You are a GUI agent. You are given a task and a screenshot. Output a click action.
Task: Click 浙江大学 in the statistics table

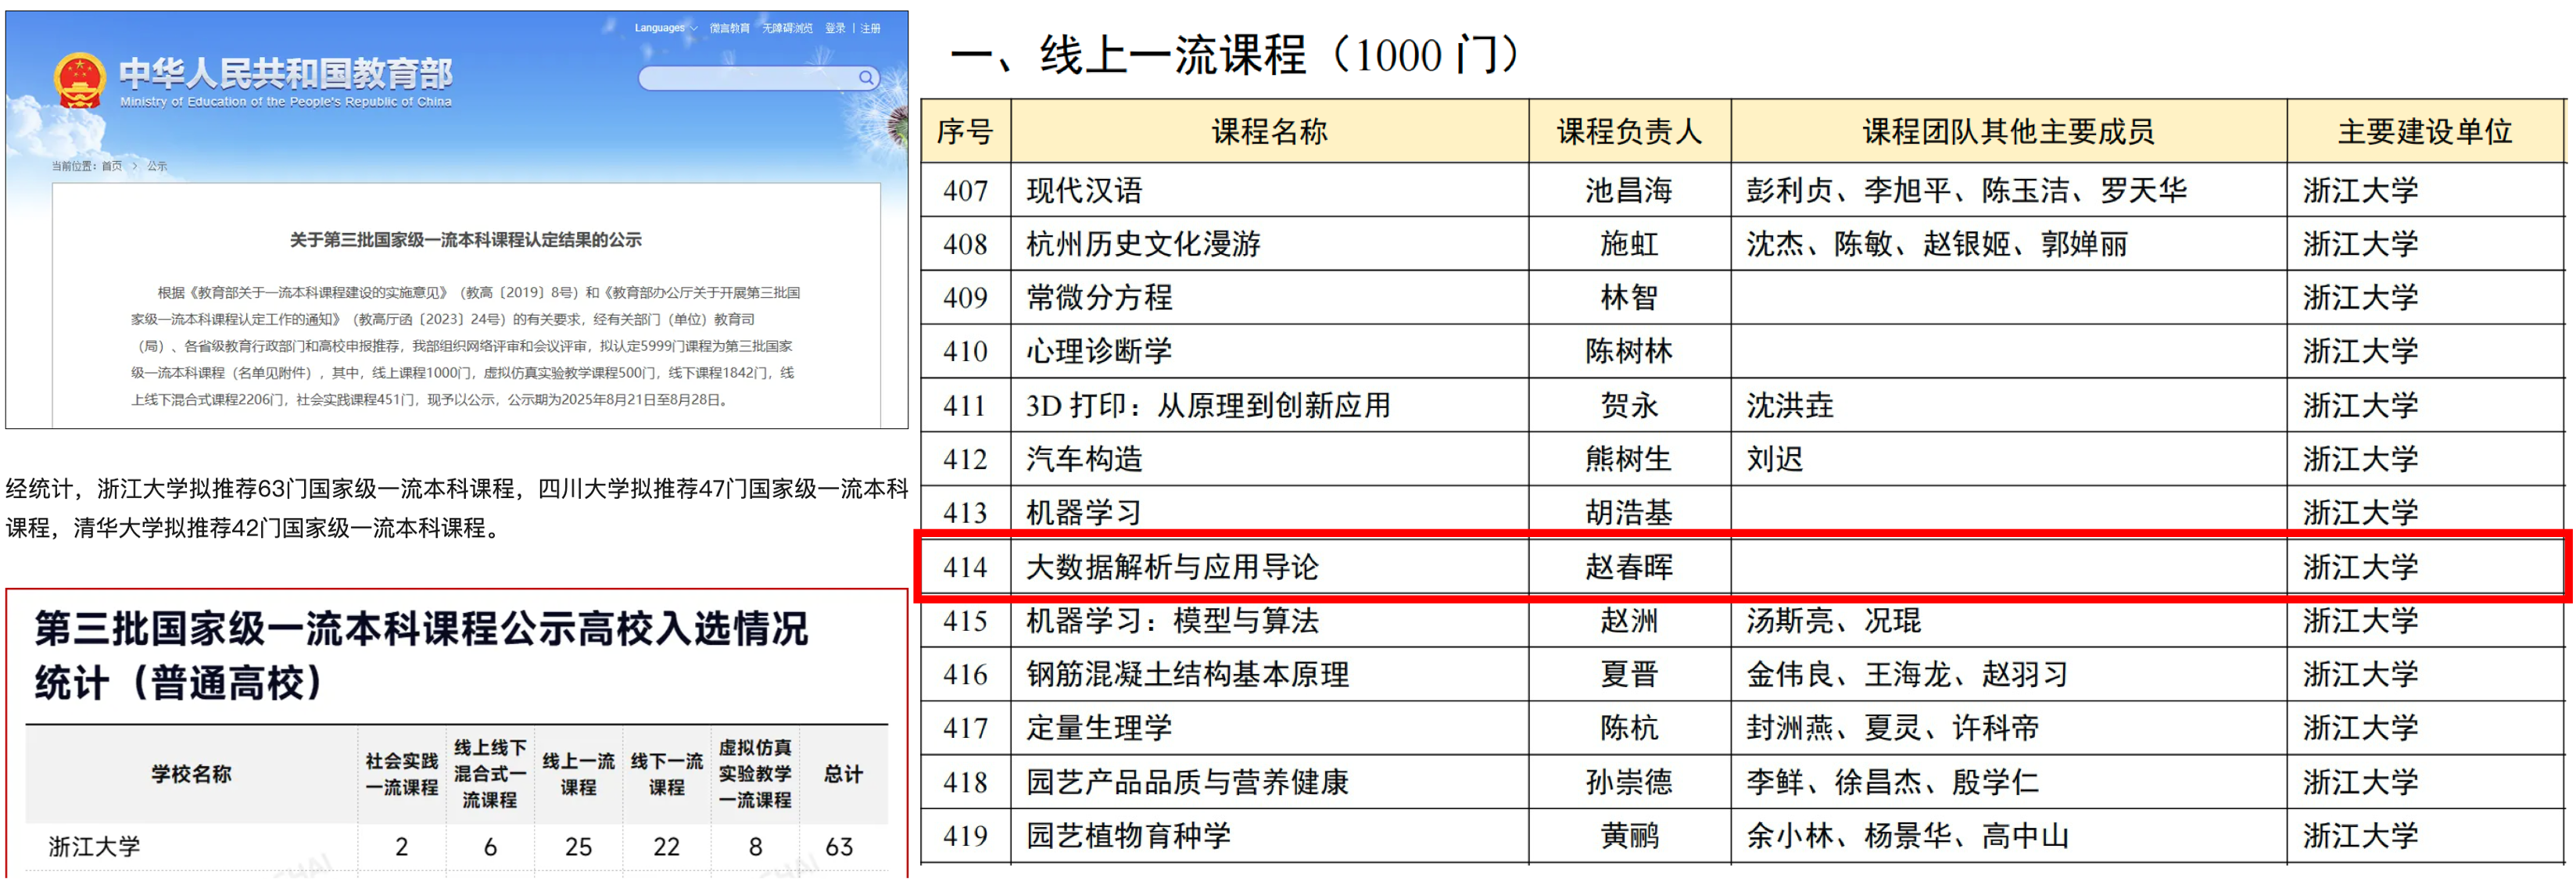tap(95, 846)
